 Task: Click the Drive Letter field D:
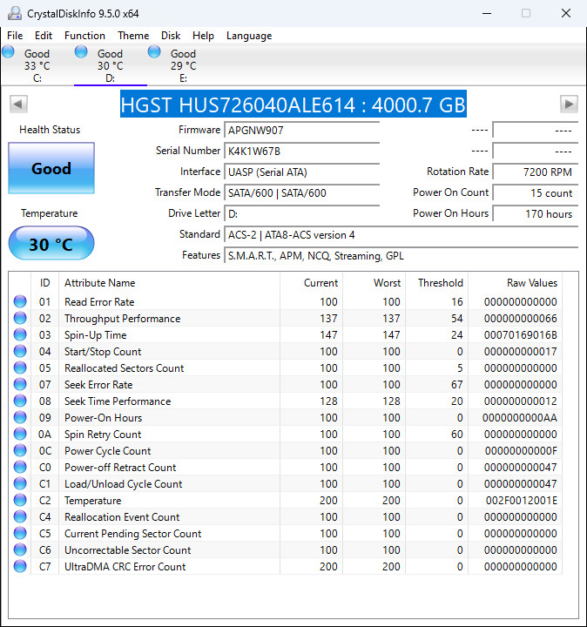[302, 213]
